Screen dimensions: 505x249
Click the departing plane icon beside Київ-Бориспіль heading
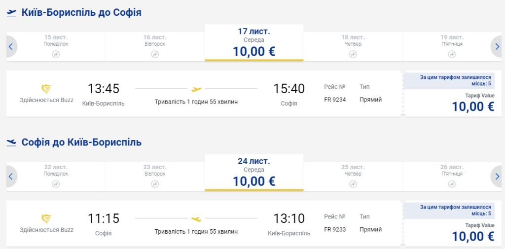click(11, 13)
